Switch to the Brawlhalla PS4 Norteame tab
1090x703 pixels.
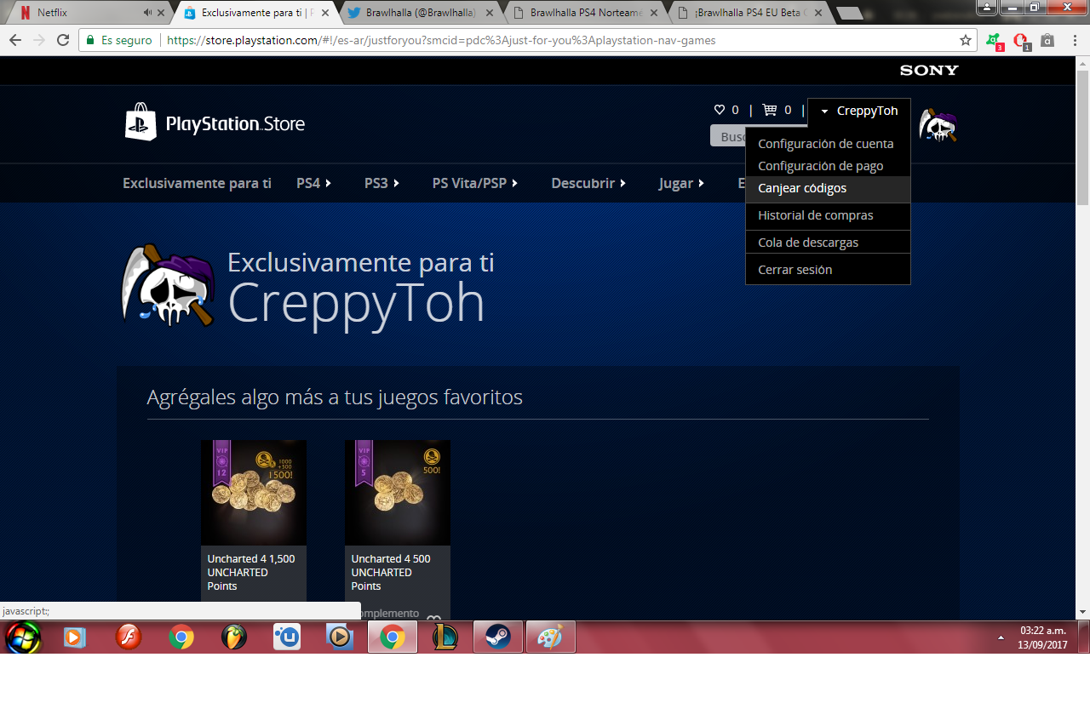point(583,13)
